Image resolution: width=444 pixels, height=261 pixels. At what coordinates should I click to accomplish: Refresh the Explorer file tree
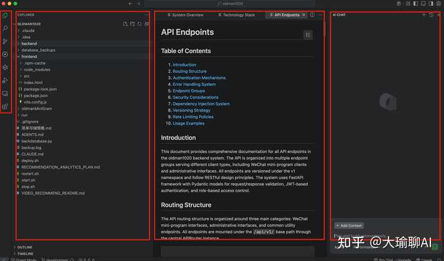point(139,24)
